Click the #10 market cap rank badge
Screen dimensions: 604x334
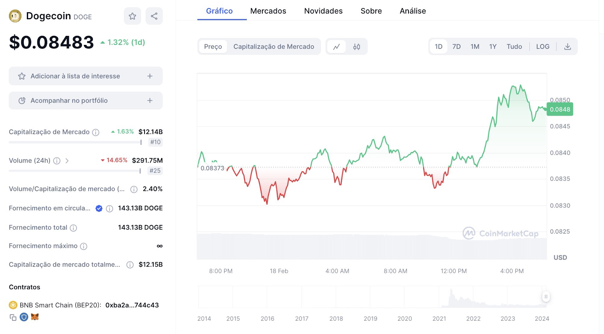point(155,142)
